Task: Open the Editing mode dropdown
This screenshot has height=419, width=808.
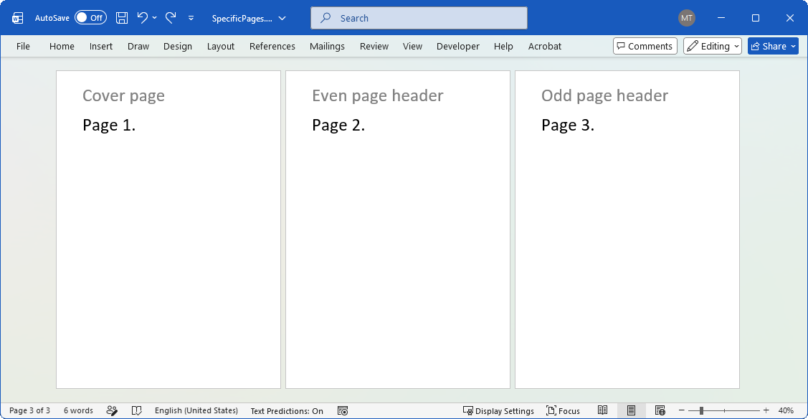Action: click(713, 47)
